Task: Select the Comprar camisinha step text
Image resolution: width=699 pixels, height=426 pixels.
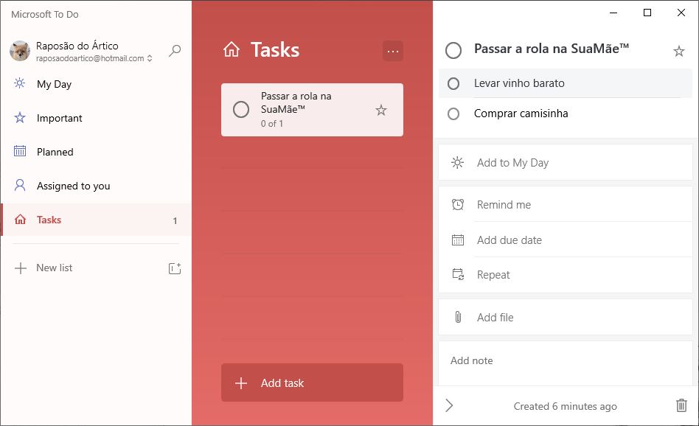Action: 521,114
